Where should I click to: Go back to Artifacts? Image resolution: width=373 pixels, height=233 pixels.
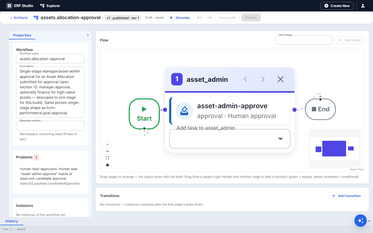click(x=19, y=18)
